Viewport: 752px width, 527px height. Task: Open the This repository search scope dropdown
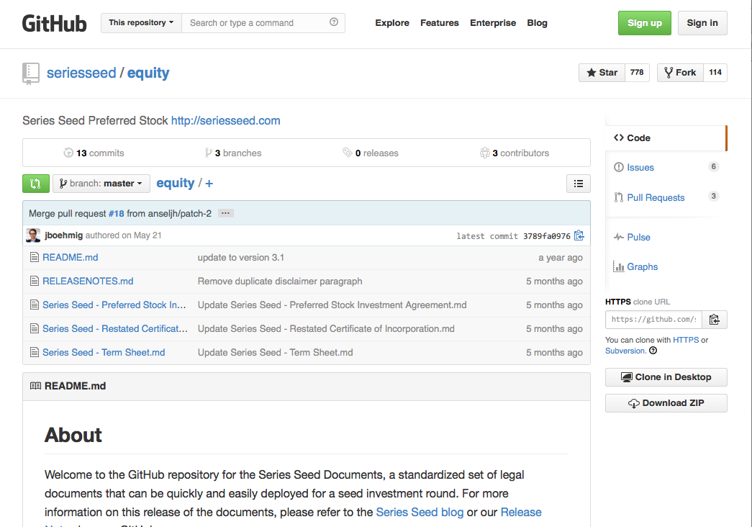pyautogui.click(x=140, y=22)
